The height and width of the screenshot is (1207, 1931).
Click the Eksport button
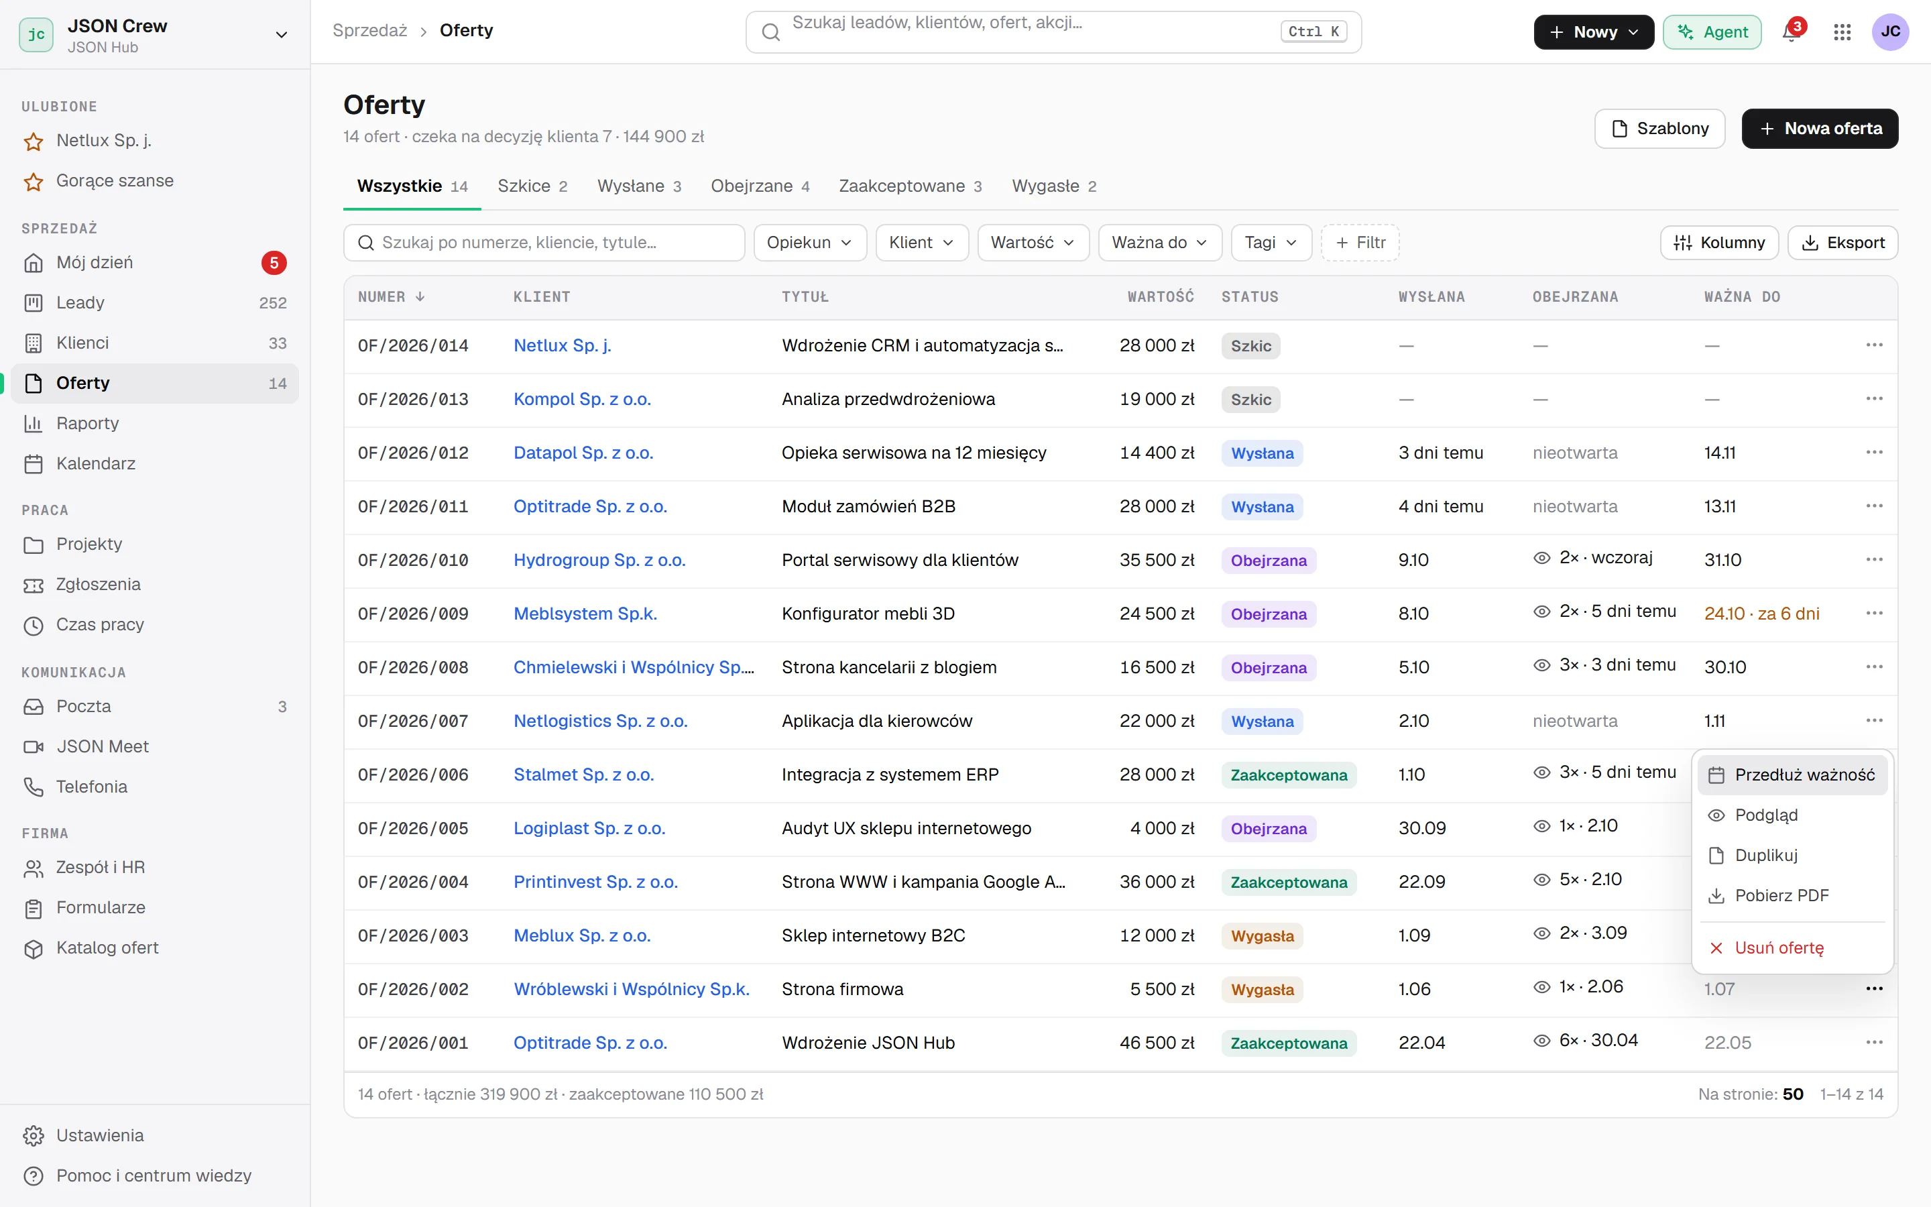(x=1842, y=243)
